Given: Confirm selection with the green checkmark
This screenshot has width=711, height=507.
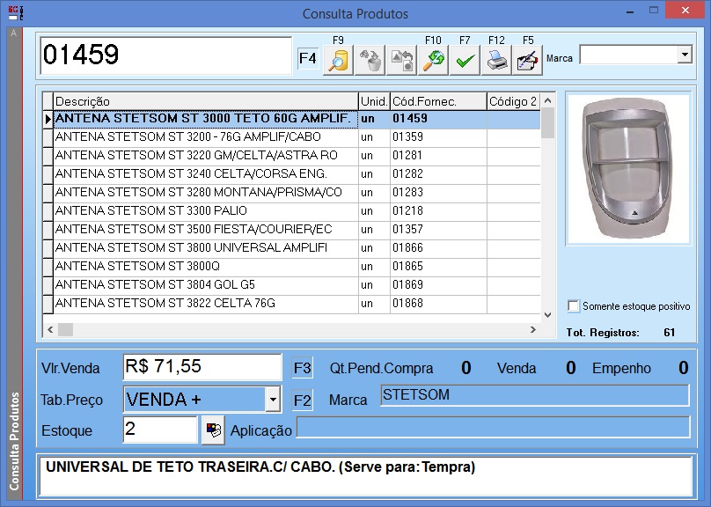Looking at the screenshot, I should (x=465, y=61).
